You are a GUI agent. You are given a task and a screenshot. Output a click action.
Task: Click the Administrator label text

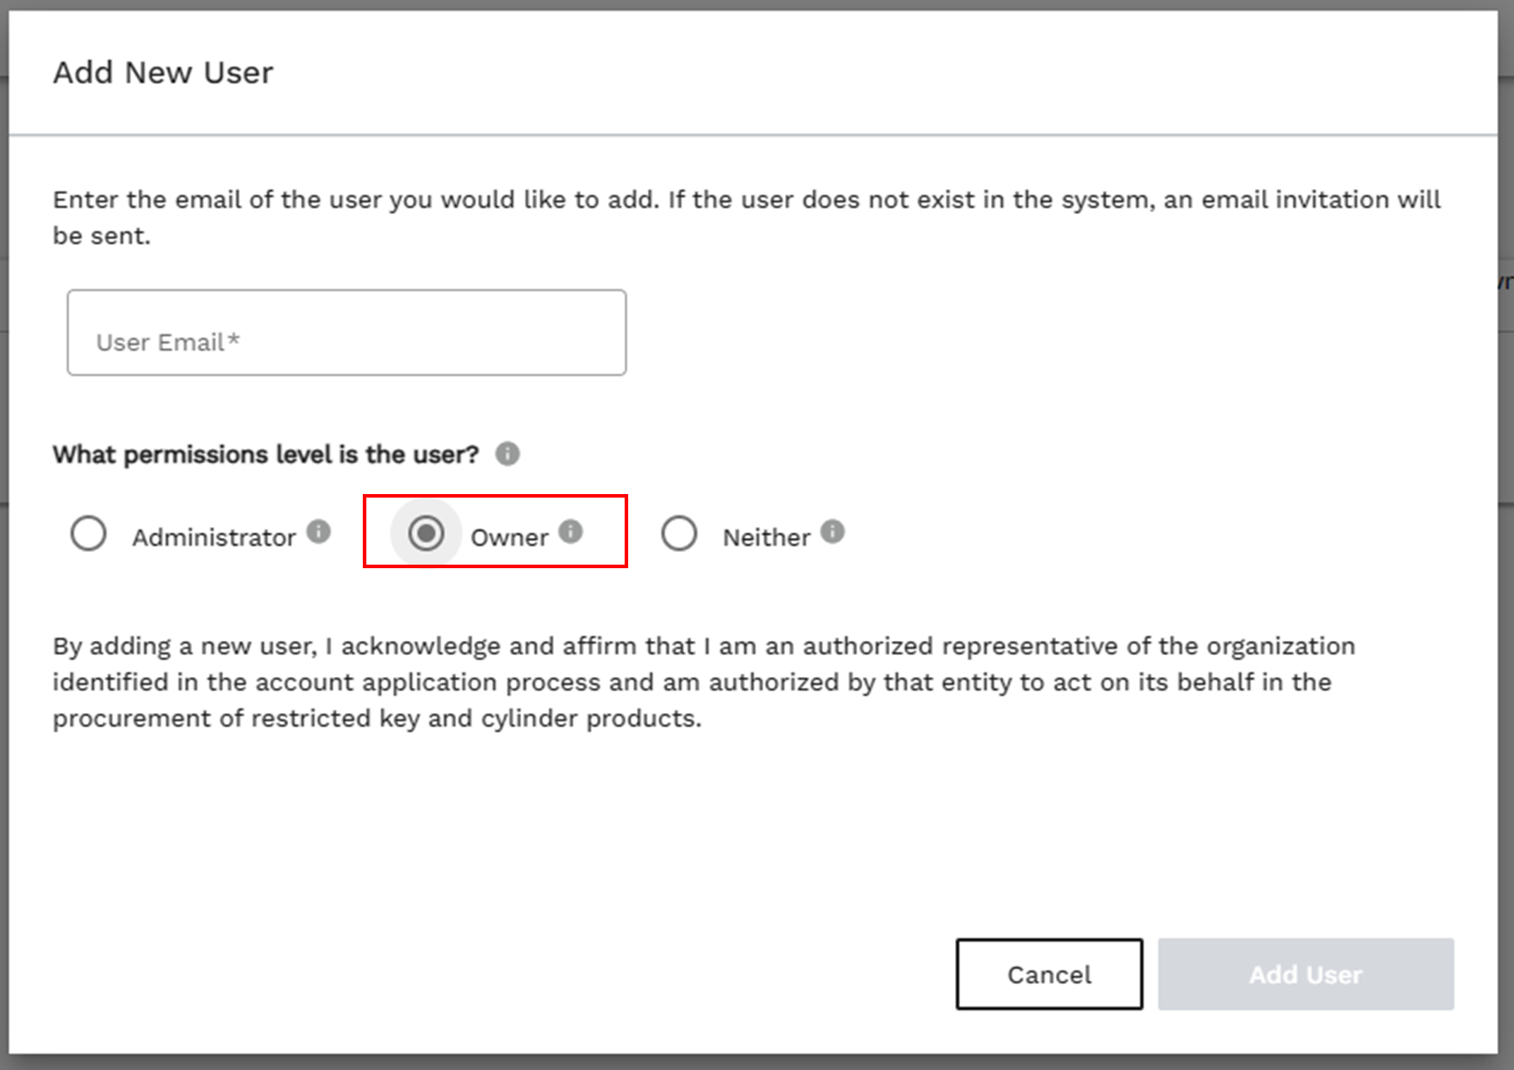pos(214,538)
